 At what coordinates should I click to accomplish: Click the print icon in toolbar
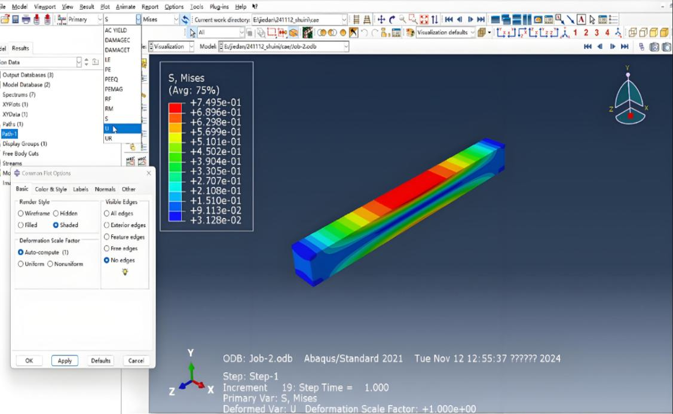click(26, 19)
